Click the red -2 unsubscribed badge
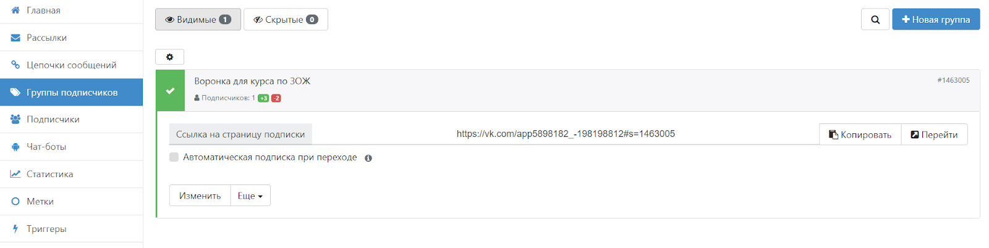Image resolution: width=989 pixels, height=248 pixels. 276,98
